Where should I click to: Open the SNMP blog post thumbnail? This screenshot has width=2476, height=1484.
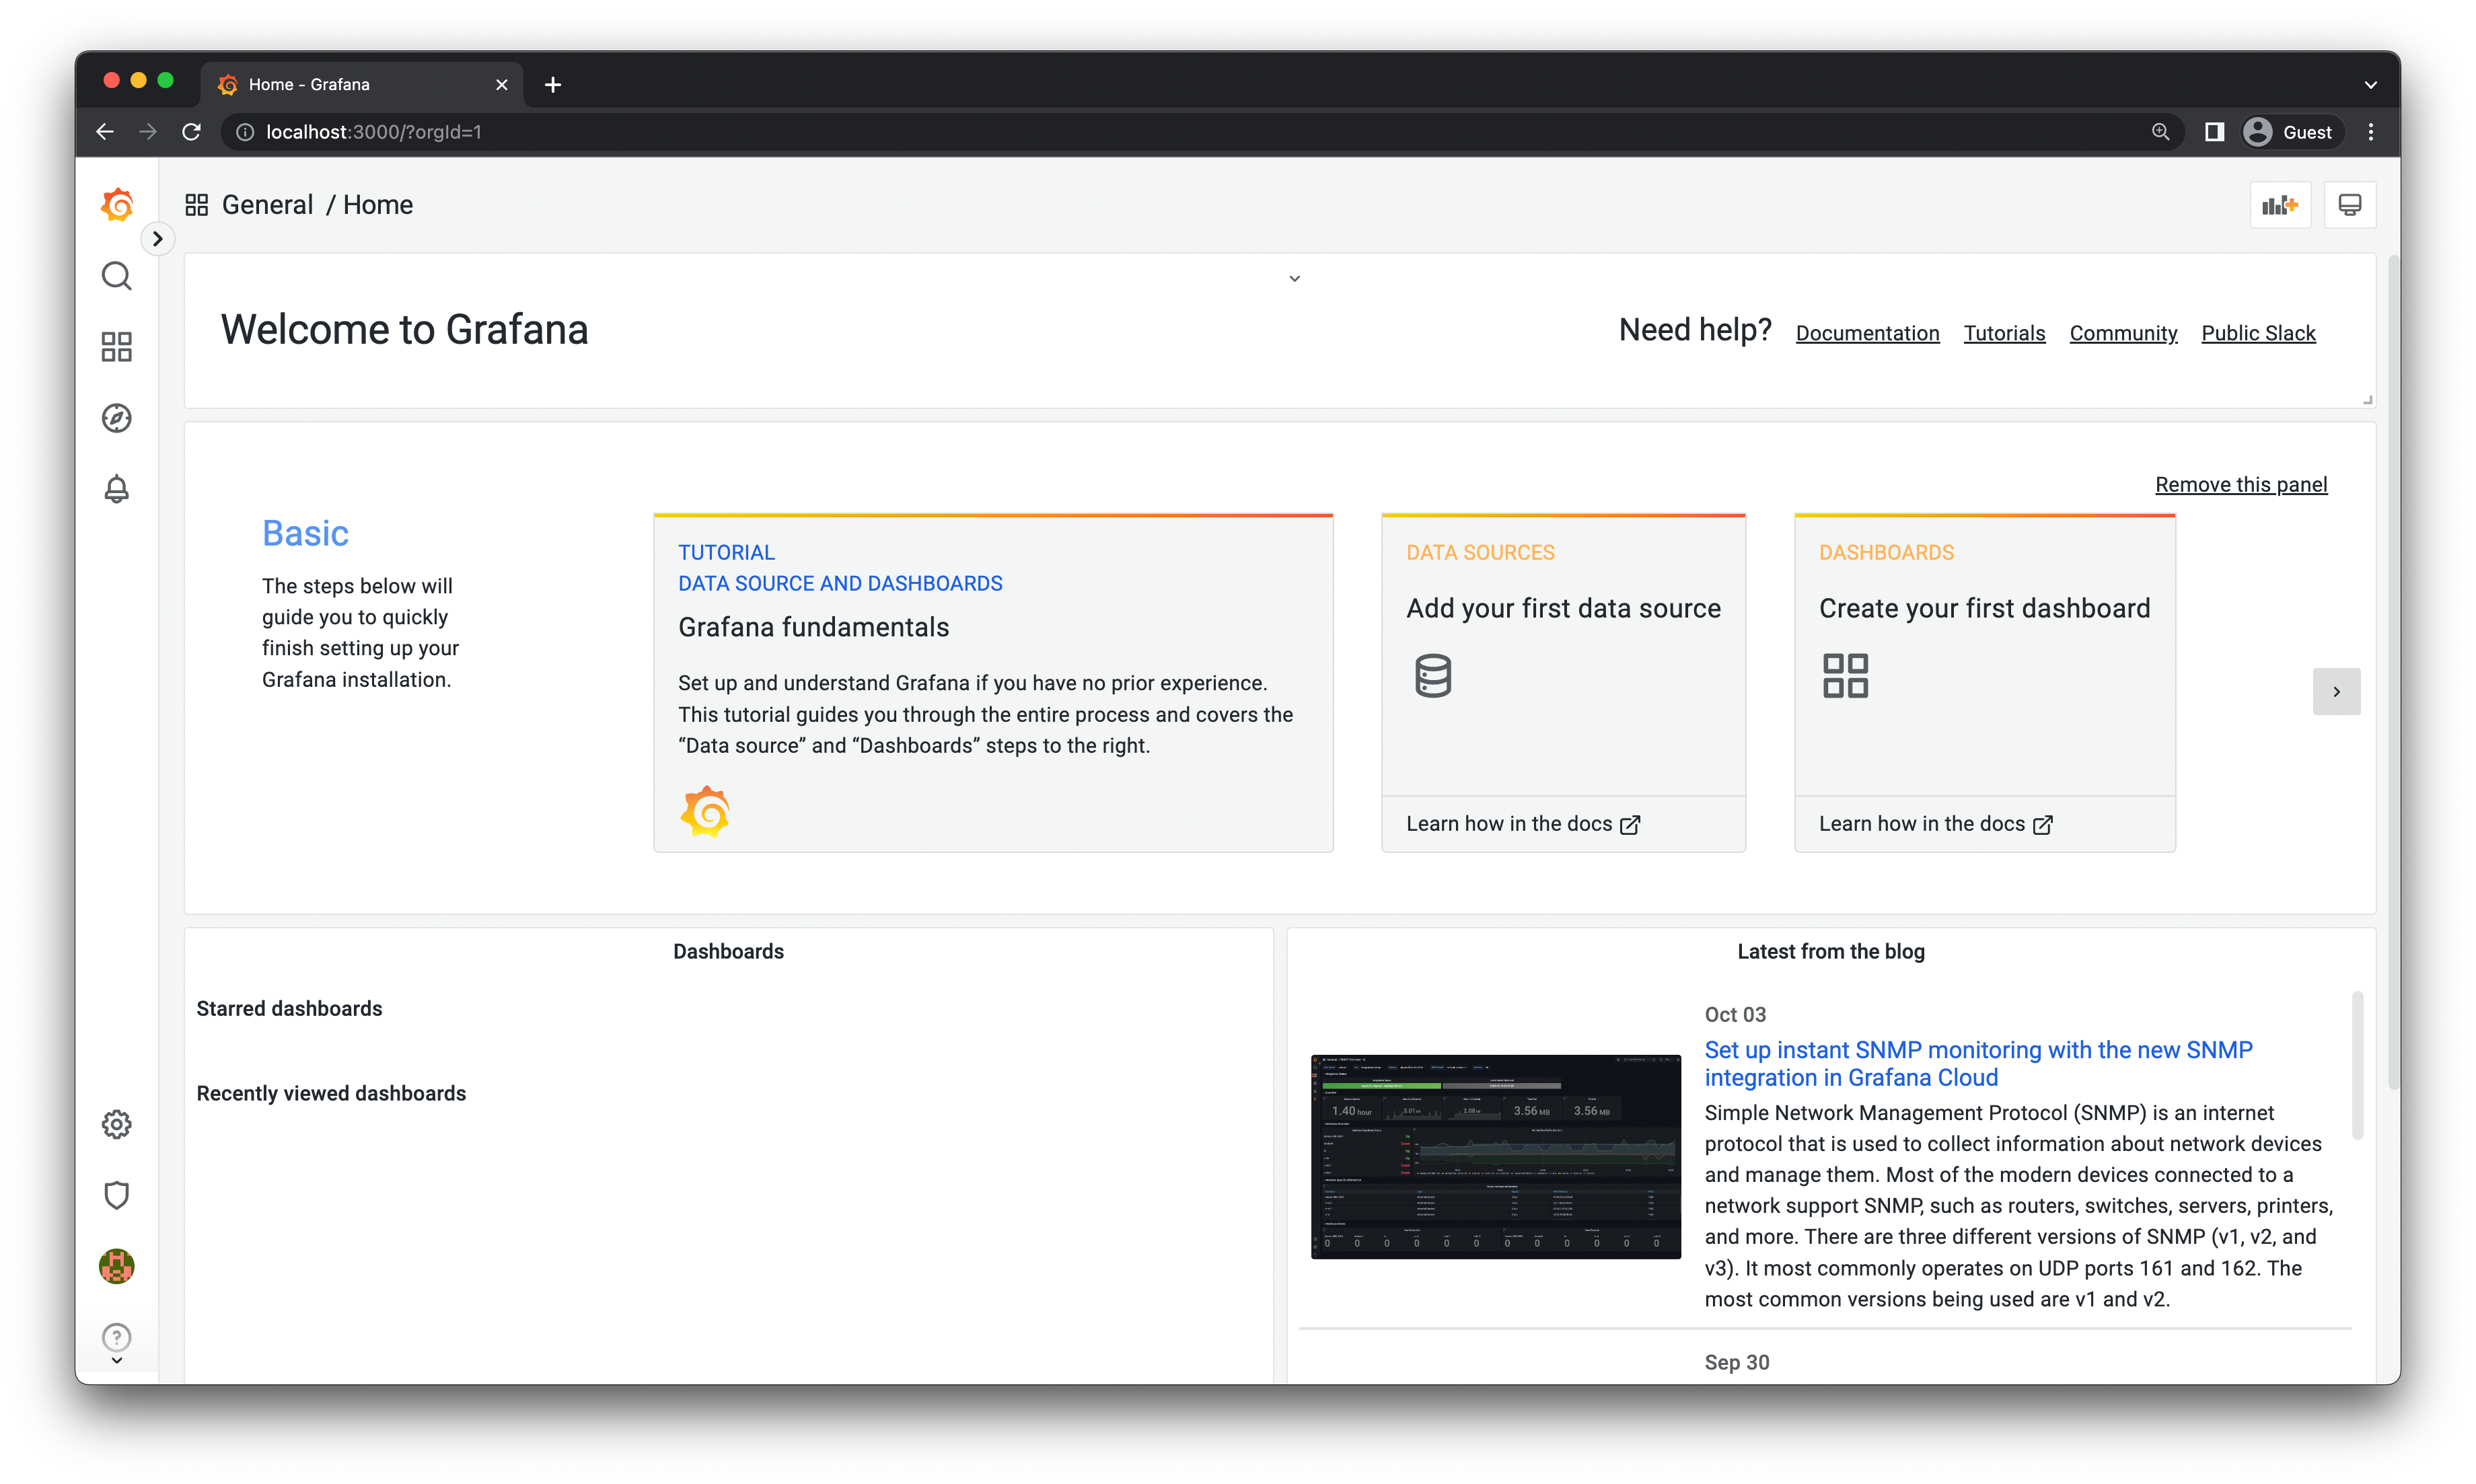(1495, 1156)
